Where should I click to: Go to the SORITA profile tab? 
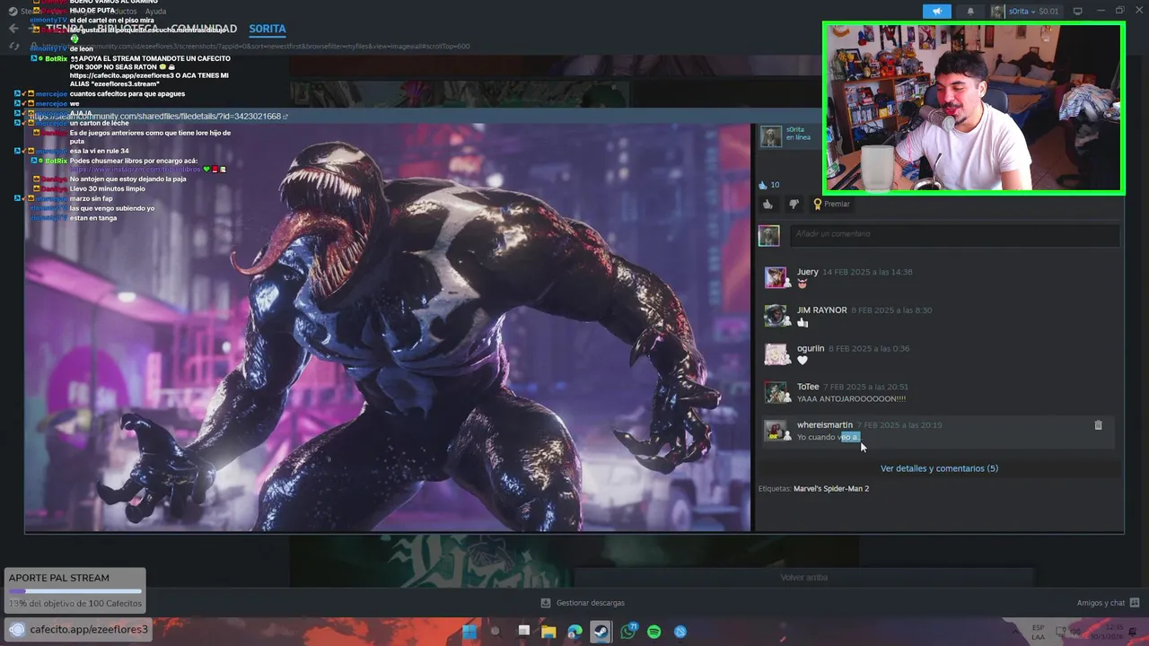[268, 29]
